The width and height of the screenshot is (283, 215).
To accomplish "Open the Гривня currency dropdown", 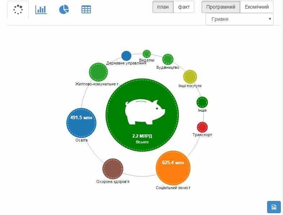I will 239,19.
